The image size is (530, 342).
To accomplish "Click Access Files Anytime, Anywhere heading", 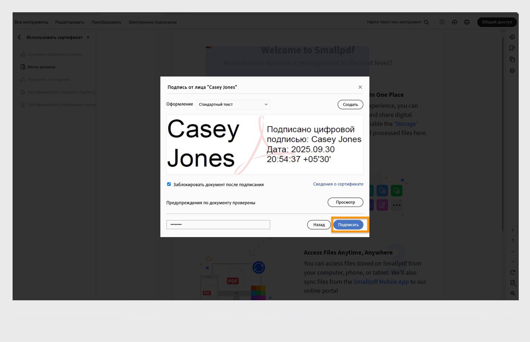I will pos(348,253).
